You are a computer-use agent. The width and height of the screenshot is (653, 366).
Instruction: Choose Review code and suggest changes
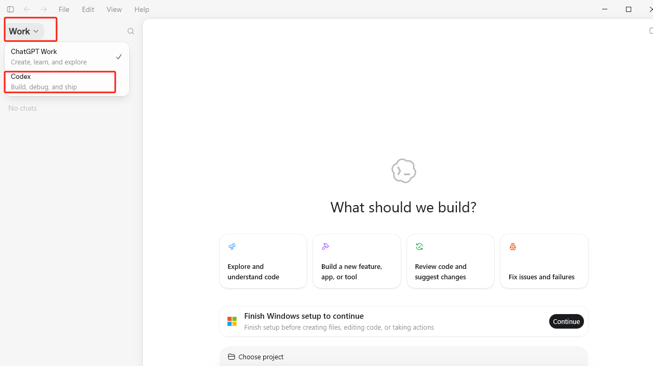(x=451, y=261)
